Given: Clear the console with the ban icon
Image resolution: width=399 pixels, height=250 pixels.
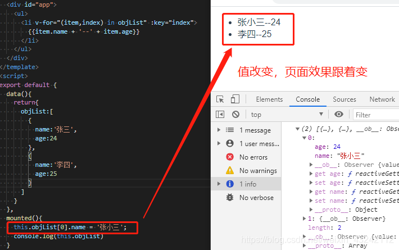Looking at the screenshot, I should [235, 115].
